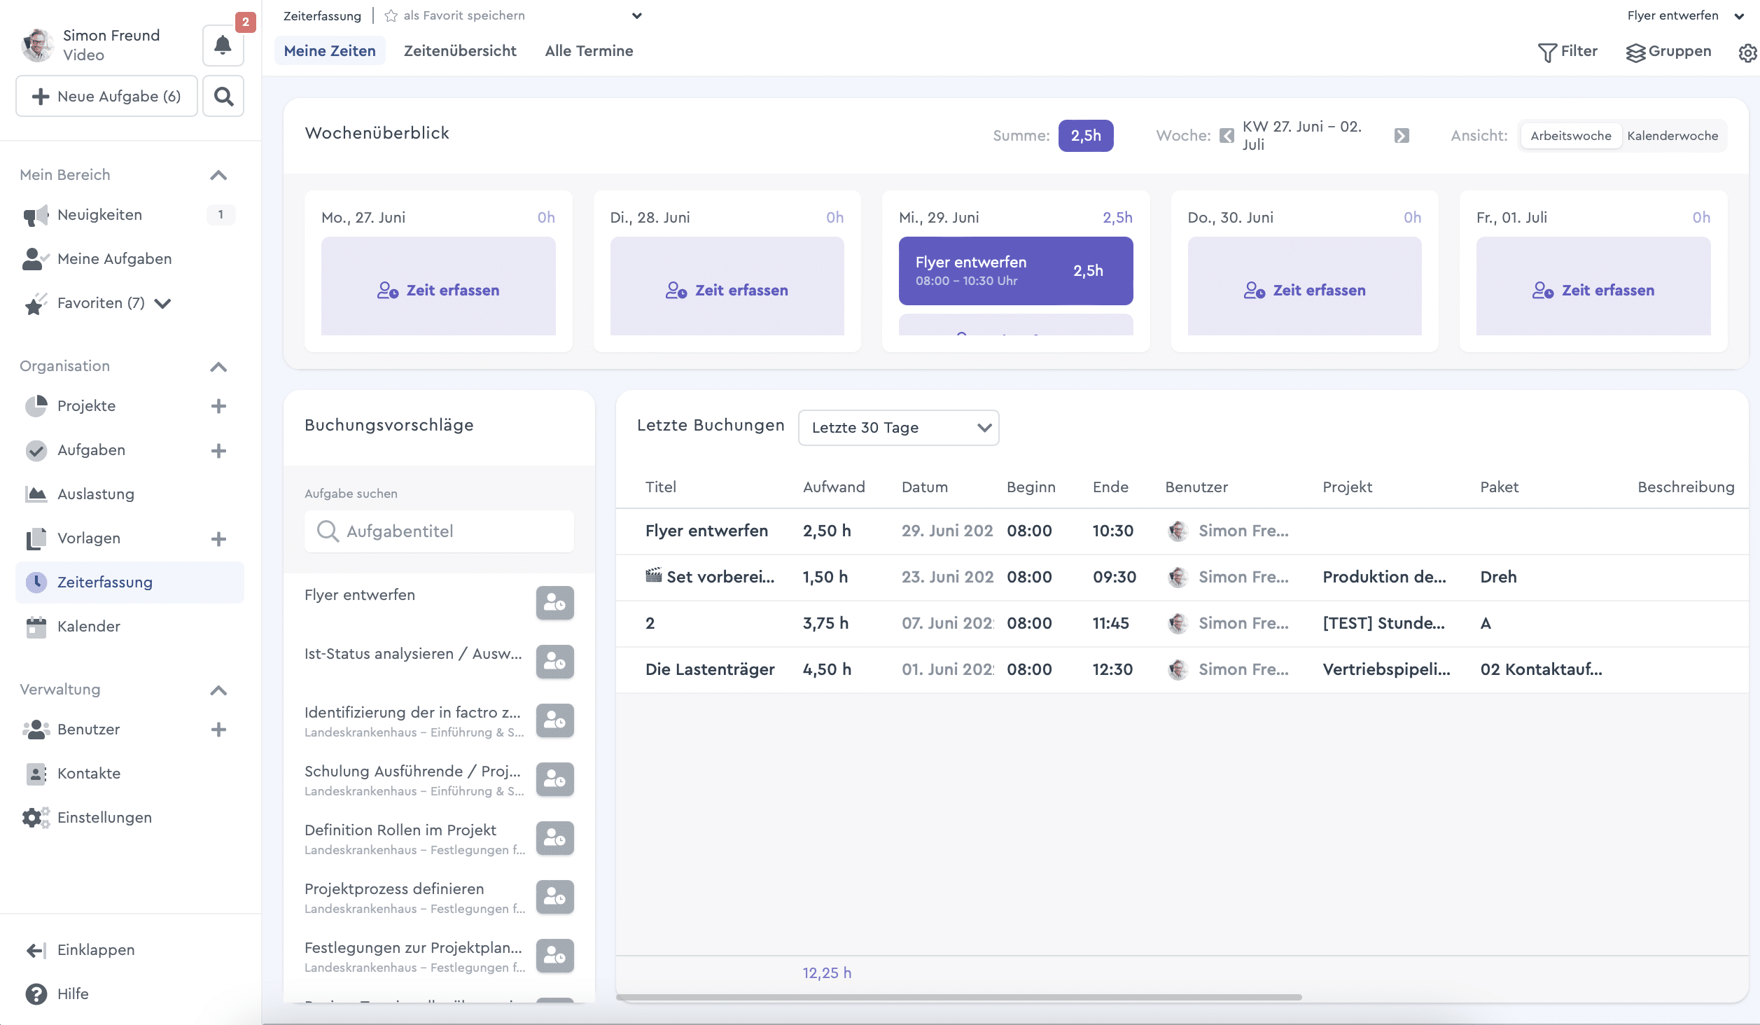Select the Meine Zeiten tab

330,51
